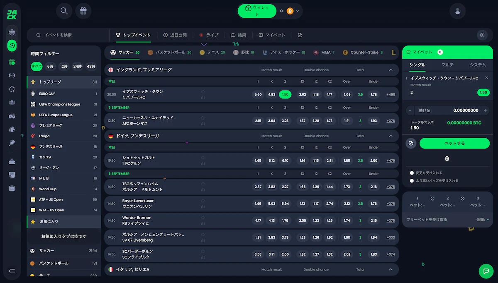The height and width of the screenshot is (283, 498).
Task: Expand +376 markets for Newcastle match
Action: (391, 121)
